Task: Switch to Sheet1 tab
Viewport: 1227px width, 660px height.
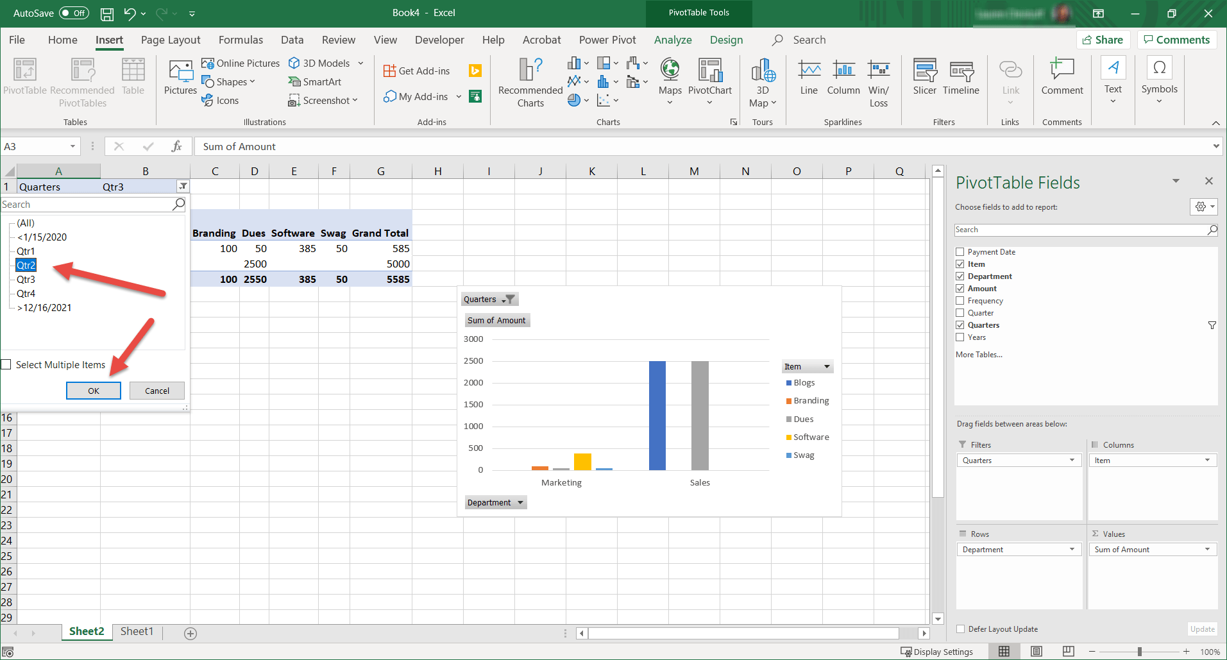Action: click(x=137, y=632)
